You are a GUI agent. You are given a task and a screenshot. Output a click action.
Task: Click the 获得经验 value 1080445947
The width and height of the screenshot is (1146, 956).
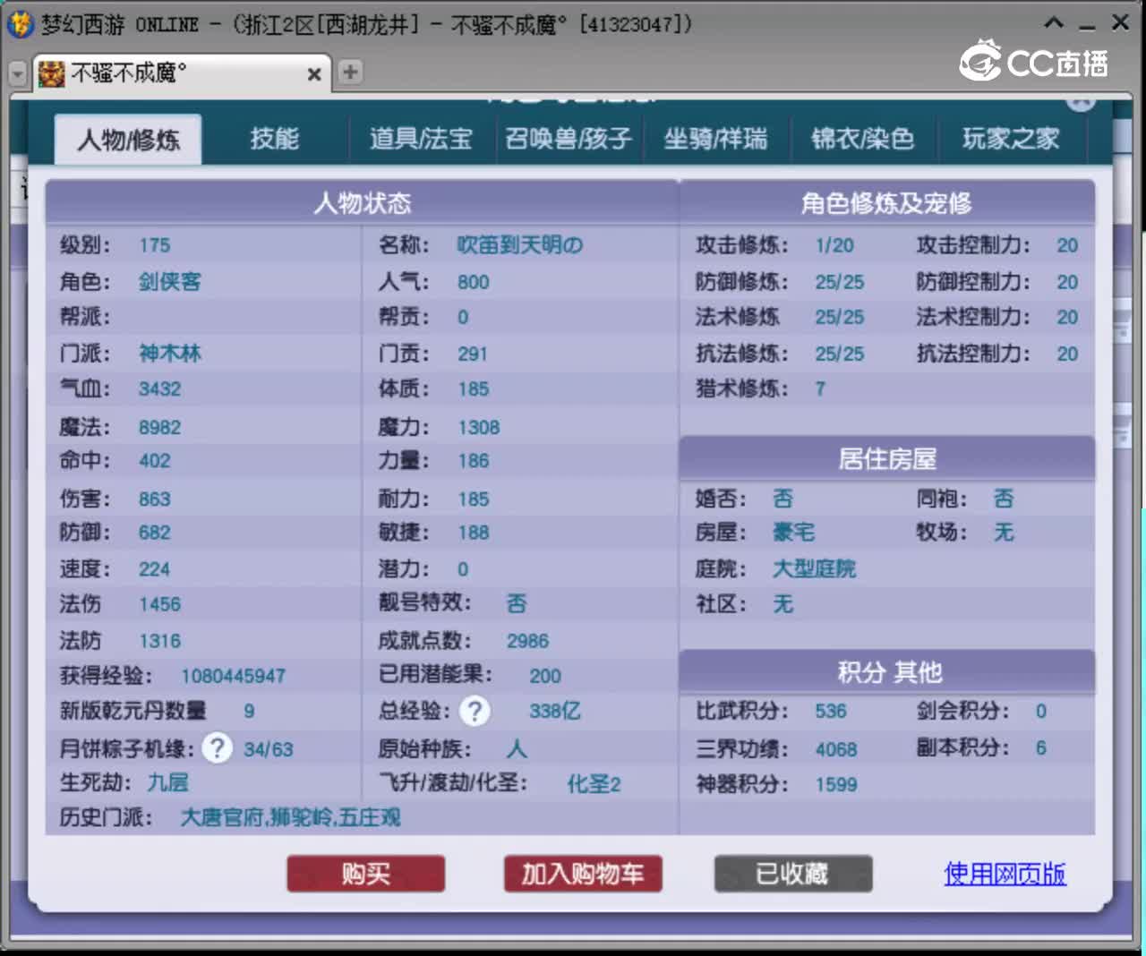point(233,676)
